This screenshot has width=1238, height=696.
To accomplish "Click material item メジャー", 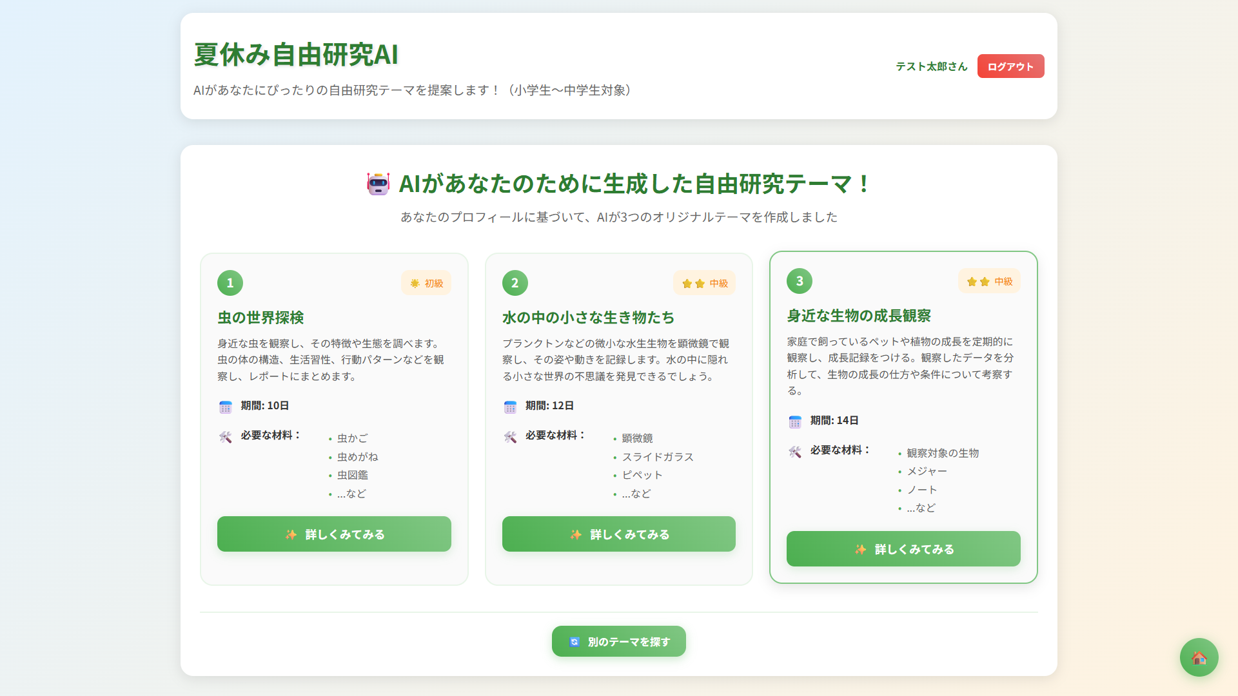I will (x=927, y=471).
